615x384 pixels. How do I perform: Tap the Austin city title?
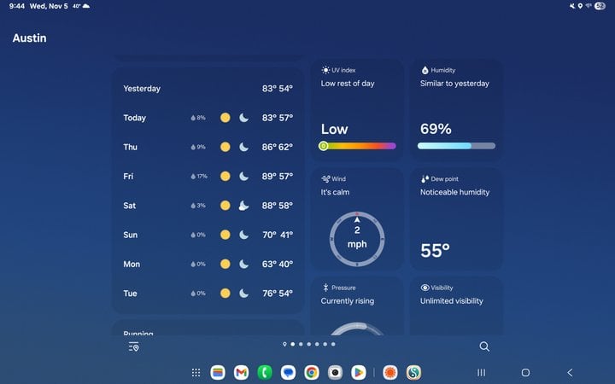click(30, 38)
